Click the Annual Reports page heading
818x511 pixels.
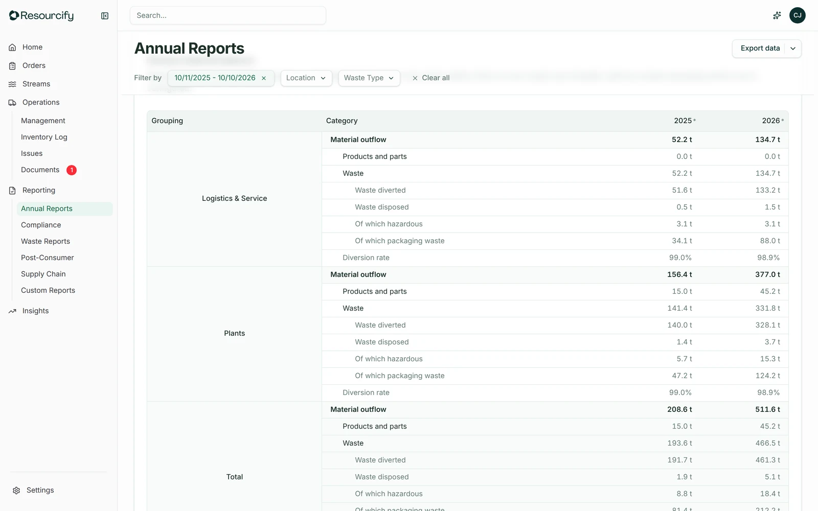(x=189, y=49)
